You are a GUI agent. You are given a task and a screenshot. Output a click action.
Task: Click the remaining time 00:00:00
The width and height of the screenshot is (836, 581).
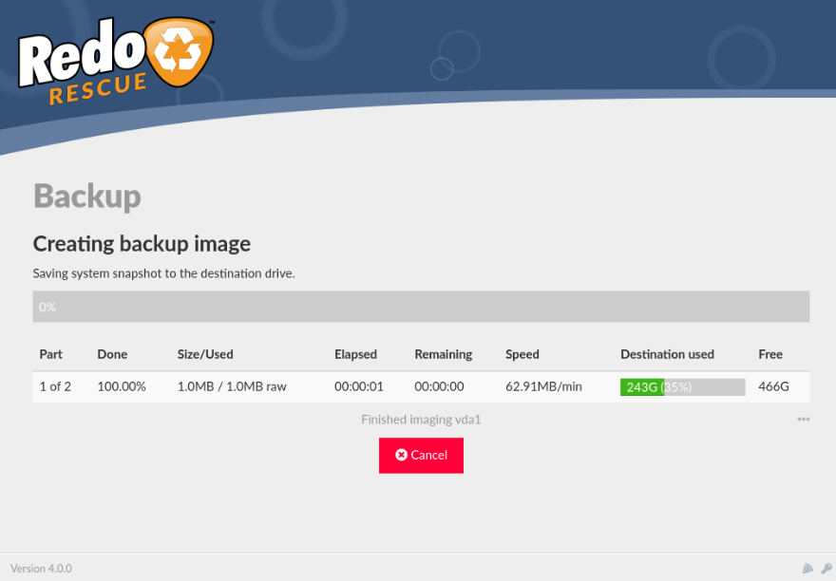point(439,386)
